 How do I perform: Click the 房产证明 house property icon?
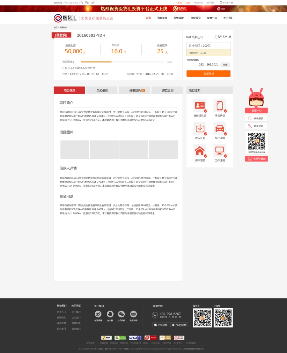click(x=200, y=150)
